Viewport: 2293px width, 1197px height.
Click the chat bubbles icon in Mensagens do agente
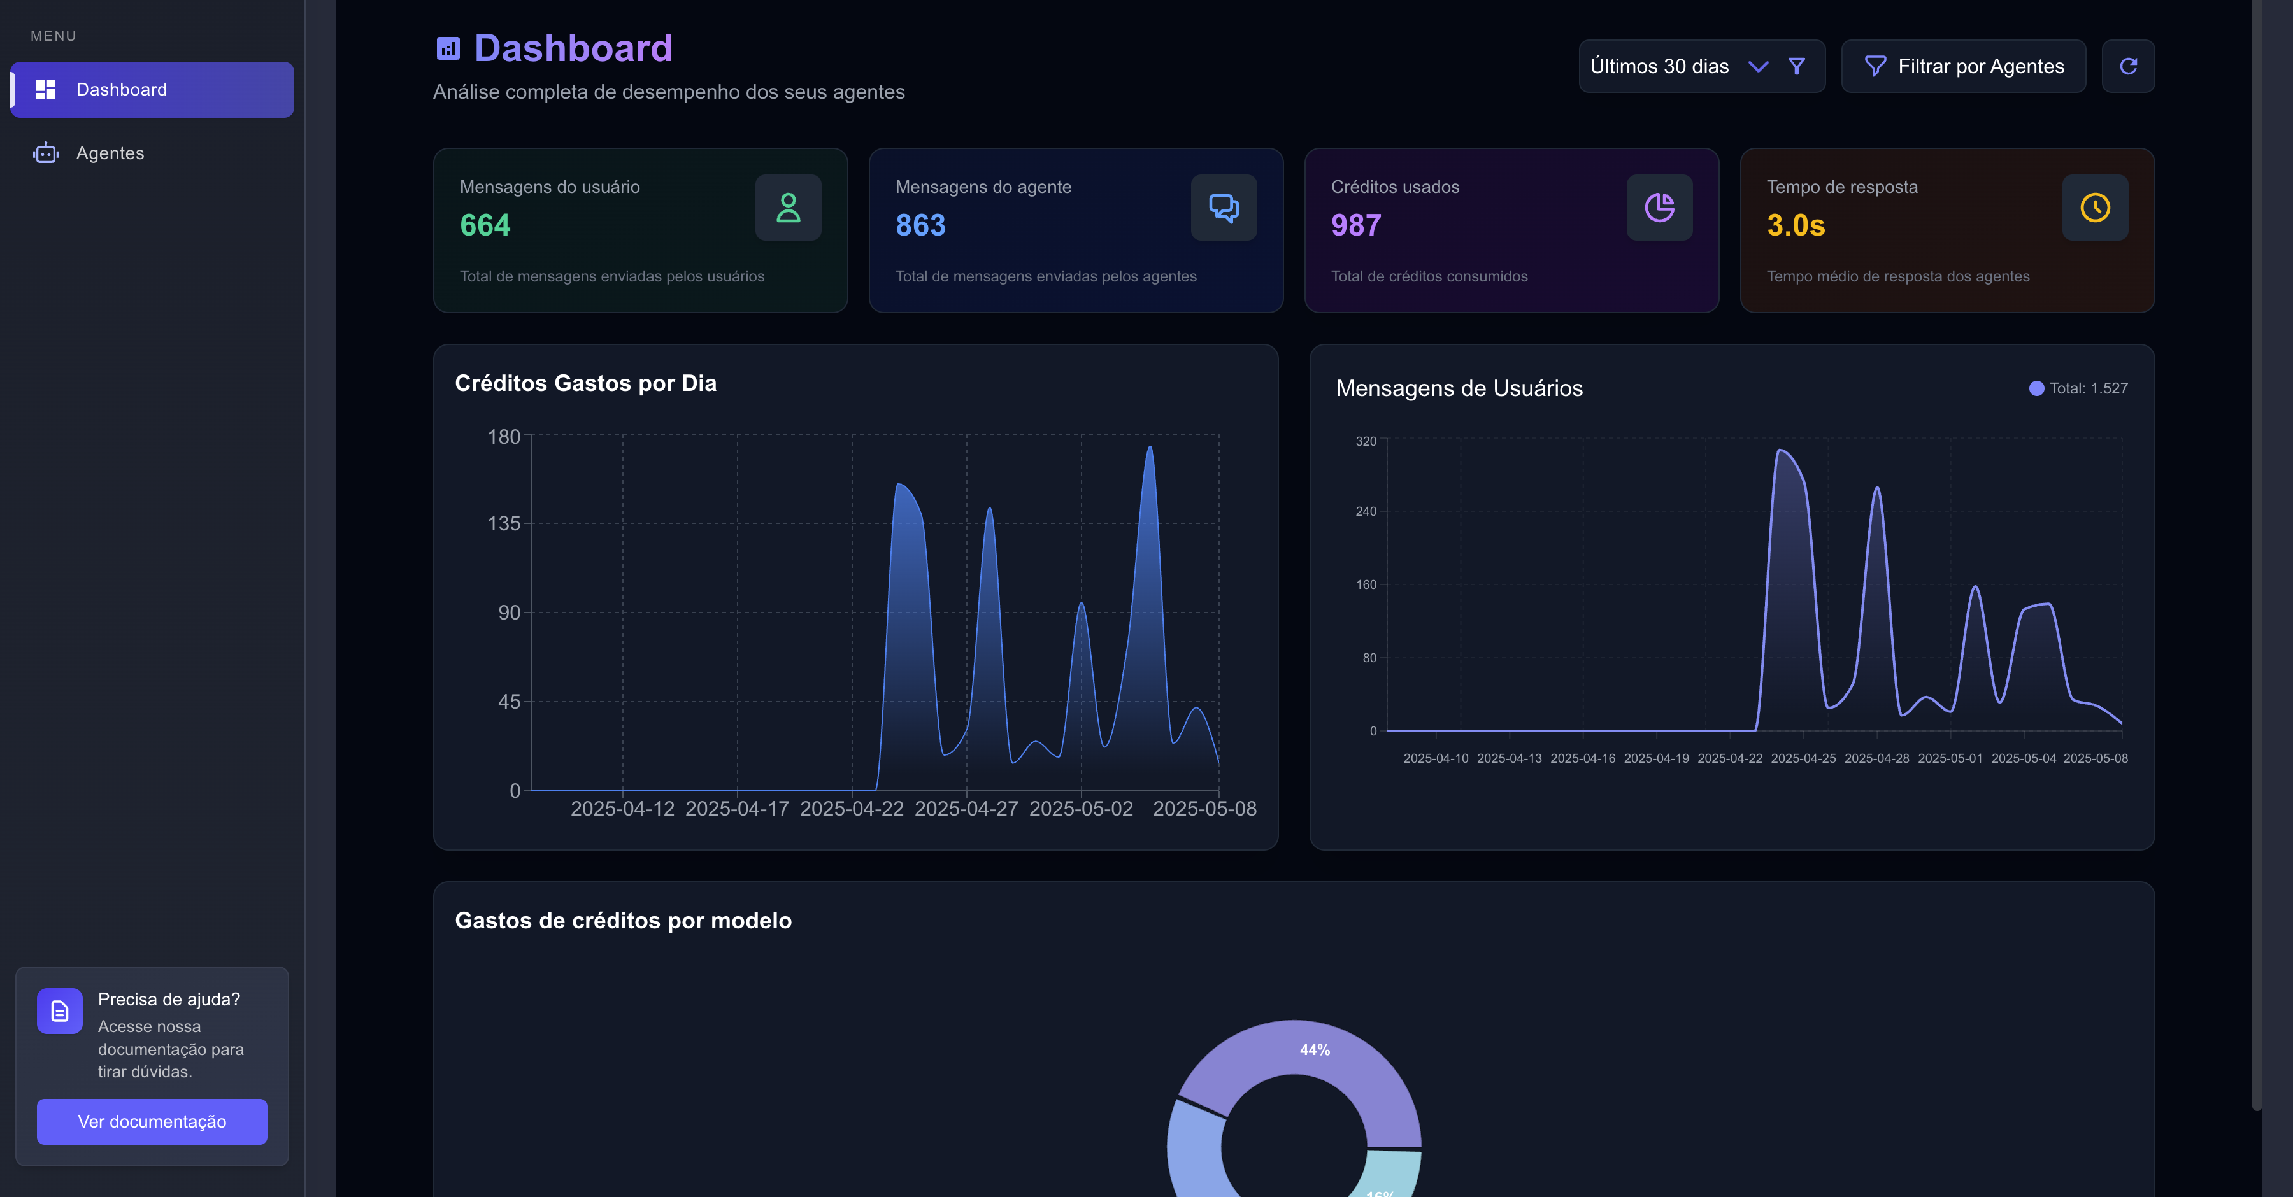coord(1224,208)
